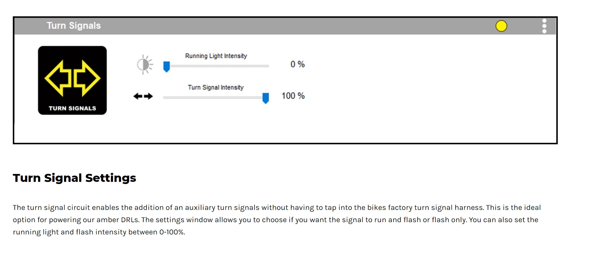
Task: Click the right-pointing black arrow icon
Action: coord(148,96)
